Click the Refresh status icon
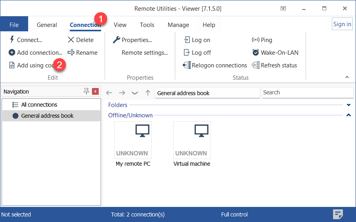 255,65
